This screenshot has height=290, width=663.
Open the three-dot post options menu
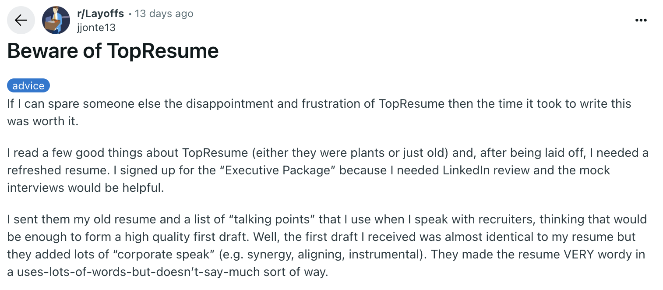tap(641, 20)
